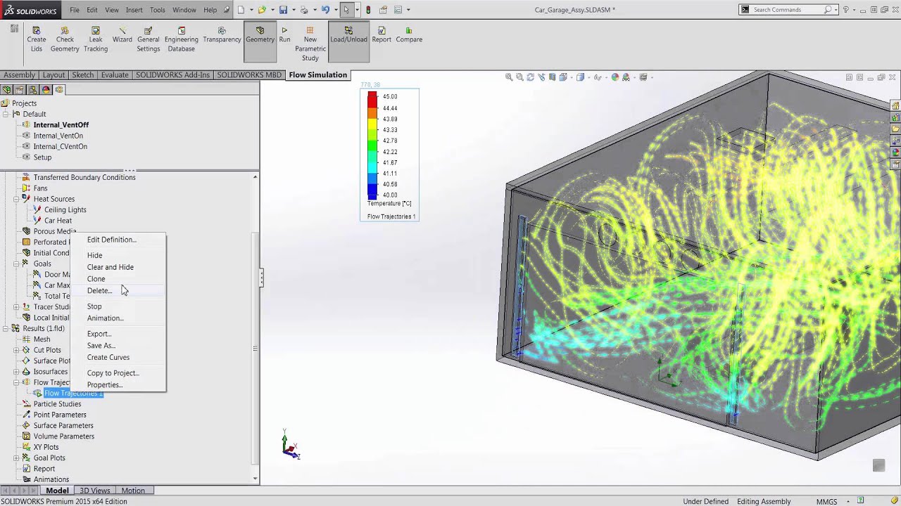Image resolution: width=901 pixels, height=506 pixels.
Task: Click the New document icon
Action: click(241, 10)
